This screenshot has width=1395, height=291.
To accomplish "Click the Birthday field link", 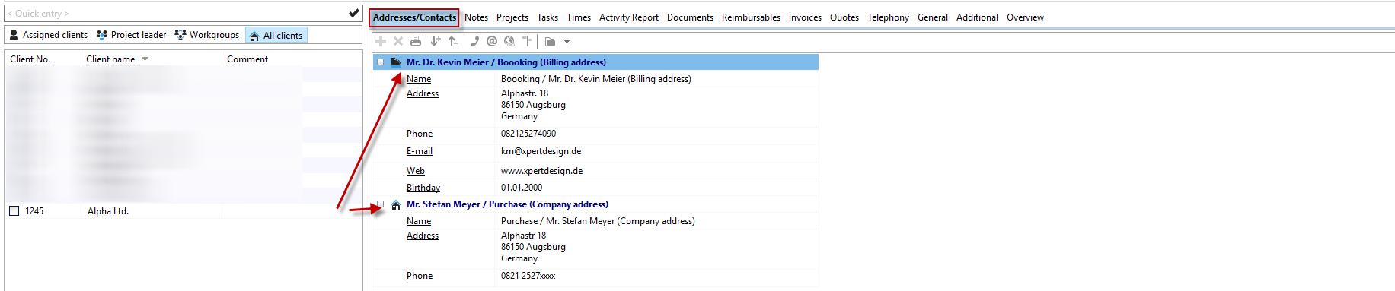I will (x=423, y=188).
